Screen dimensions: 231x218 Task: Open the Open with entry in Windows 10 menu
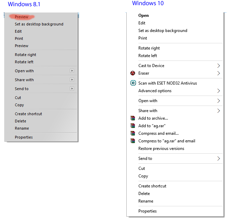[148, 101]
